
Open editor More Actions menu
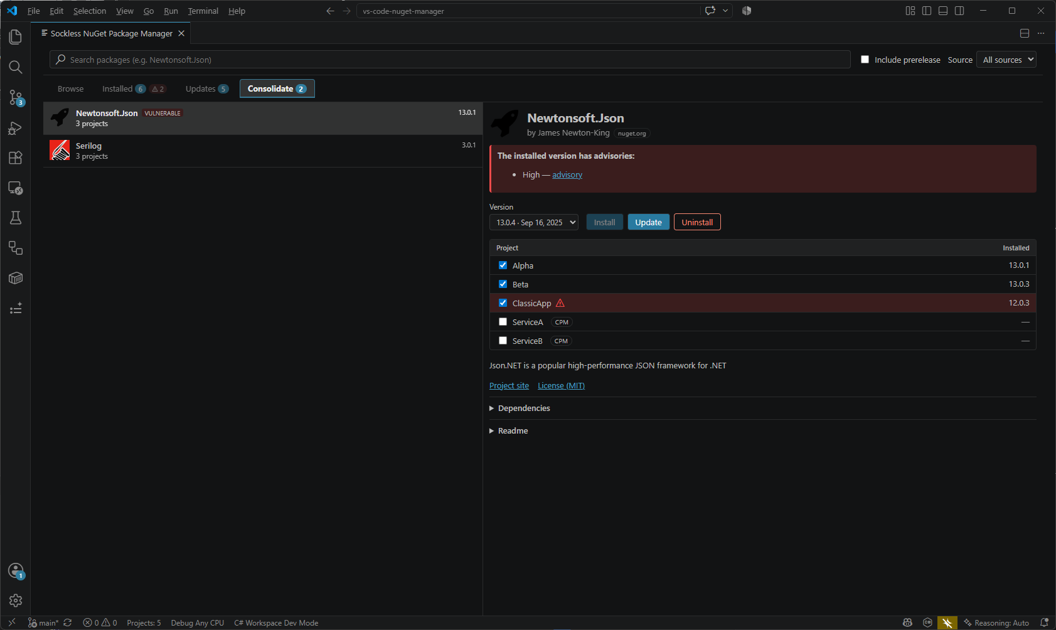coord(1041,33)
